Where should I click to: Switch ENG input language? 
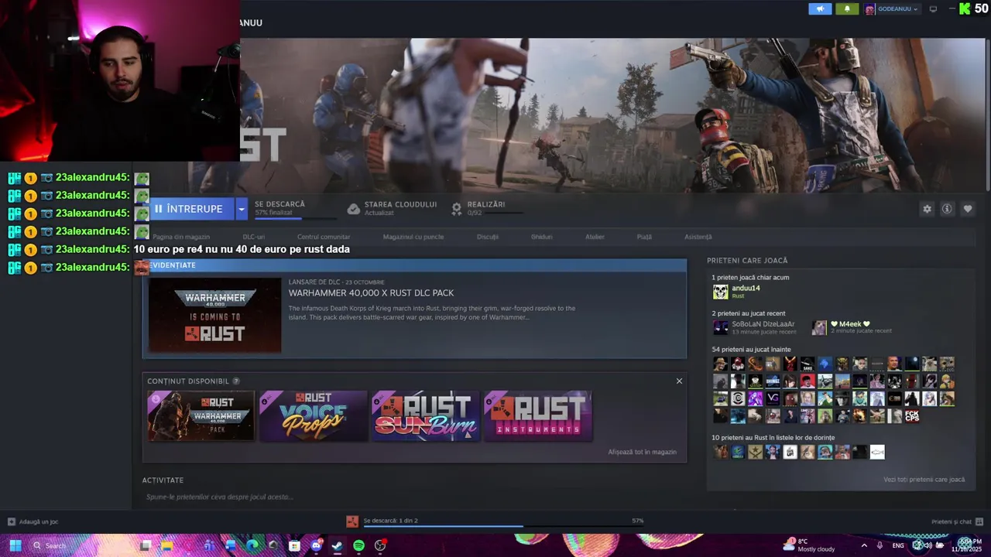coord(898,545)
